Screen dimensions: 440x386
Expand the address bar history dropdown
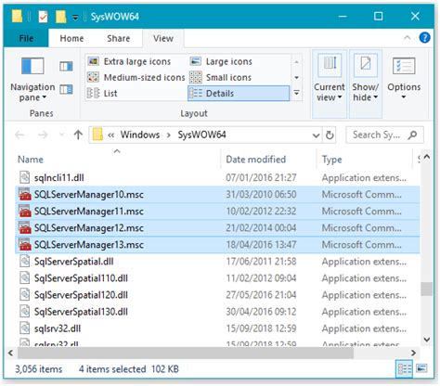316,135
